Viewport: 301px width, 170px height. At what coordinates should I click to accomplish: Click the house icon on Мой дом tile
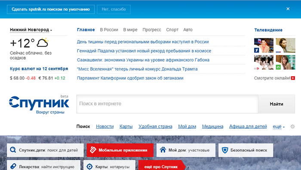click(x=163, y=150)
